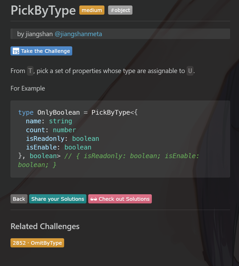The image size is (239, 266).
Task: Open the medium difficulty badge
Action: tap(92, 10)
